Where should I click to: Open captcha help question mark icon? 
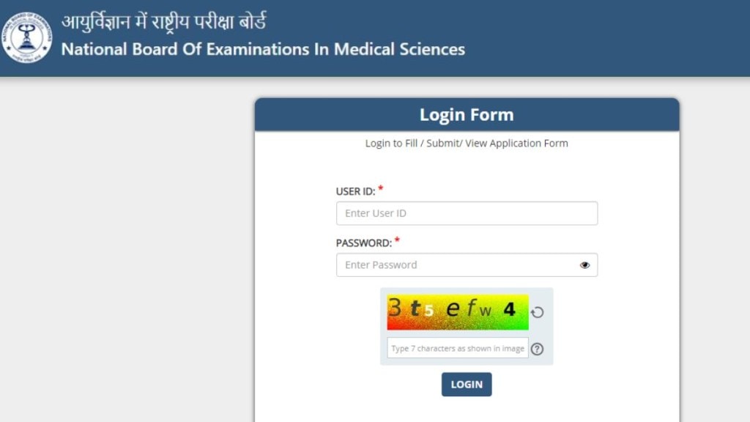pyautogui.click(x=538, y=349)
